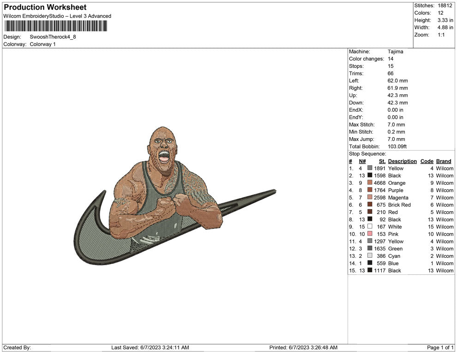This screenshot has width=457, height=352.
Task: Select the Pink swatch in stop 10
Action: [370, 234]
